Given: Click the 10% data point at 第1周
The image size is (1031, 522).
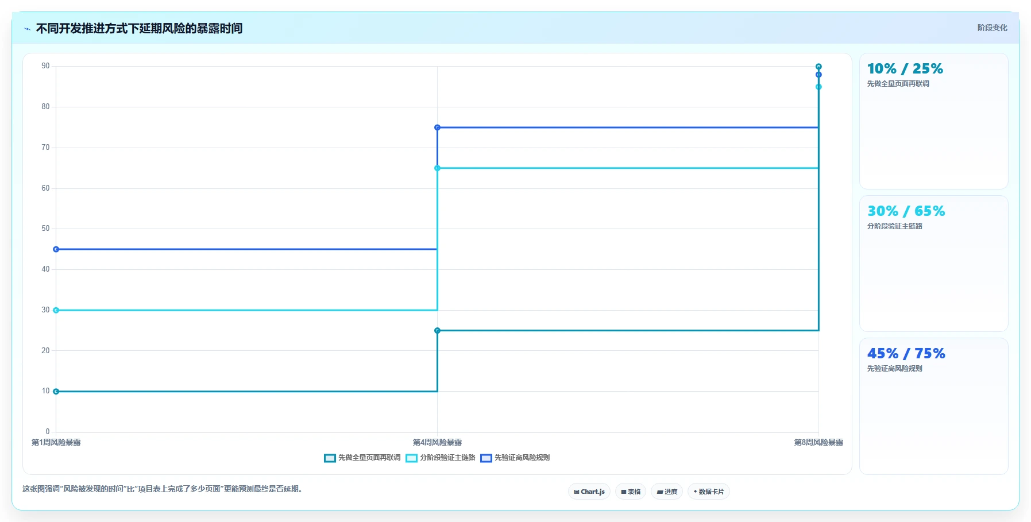Looking at the screenshot, I should pyautogui.click(x=56, y=392).
